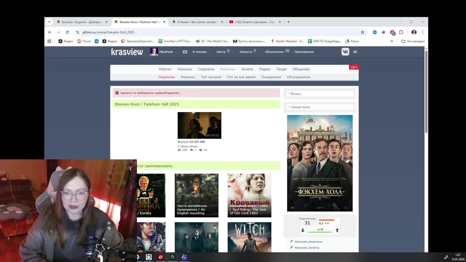The image size is (466, 262).
Task: Click Написать заметку link
Action: 307,248
